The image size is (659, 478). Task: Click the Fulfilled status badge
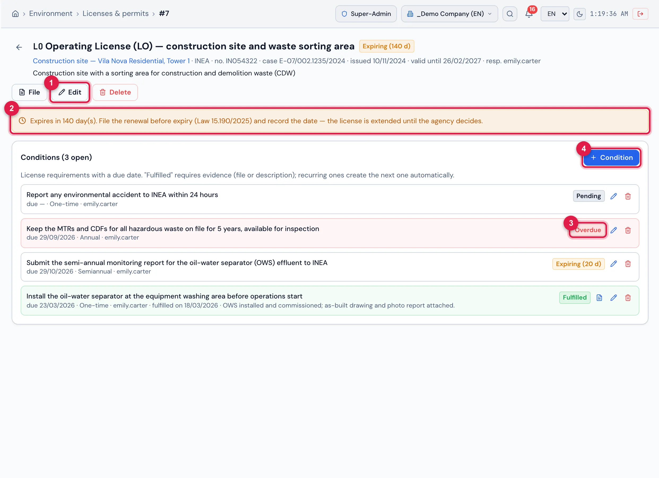pyautogui.click(x=574, y=298)
